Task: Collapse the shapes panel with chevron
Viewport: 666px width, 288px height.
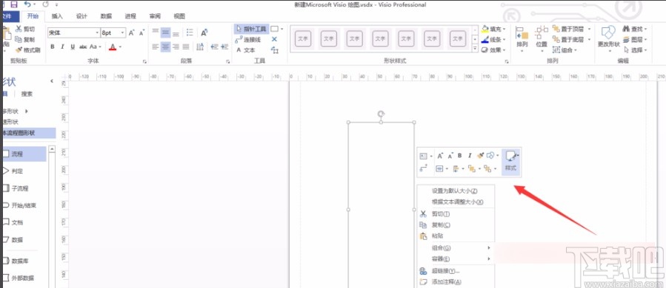Action: [52, 81]
